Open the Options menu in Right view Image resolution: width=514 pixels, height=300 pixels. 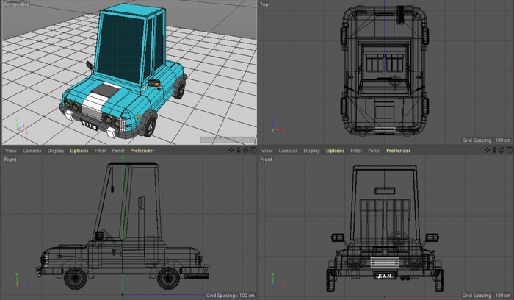click(79, 151)
